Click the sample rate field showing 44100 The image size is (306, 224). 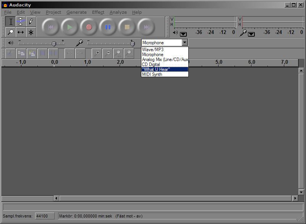45,216
